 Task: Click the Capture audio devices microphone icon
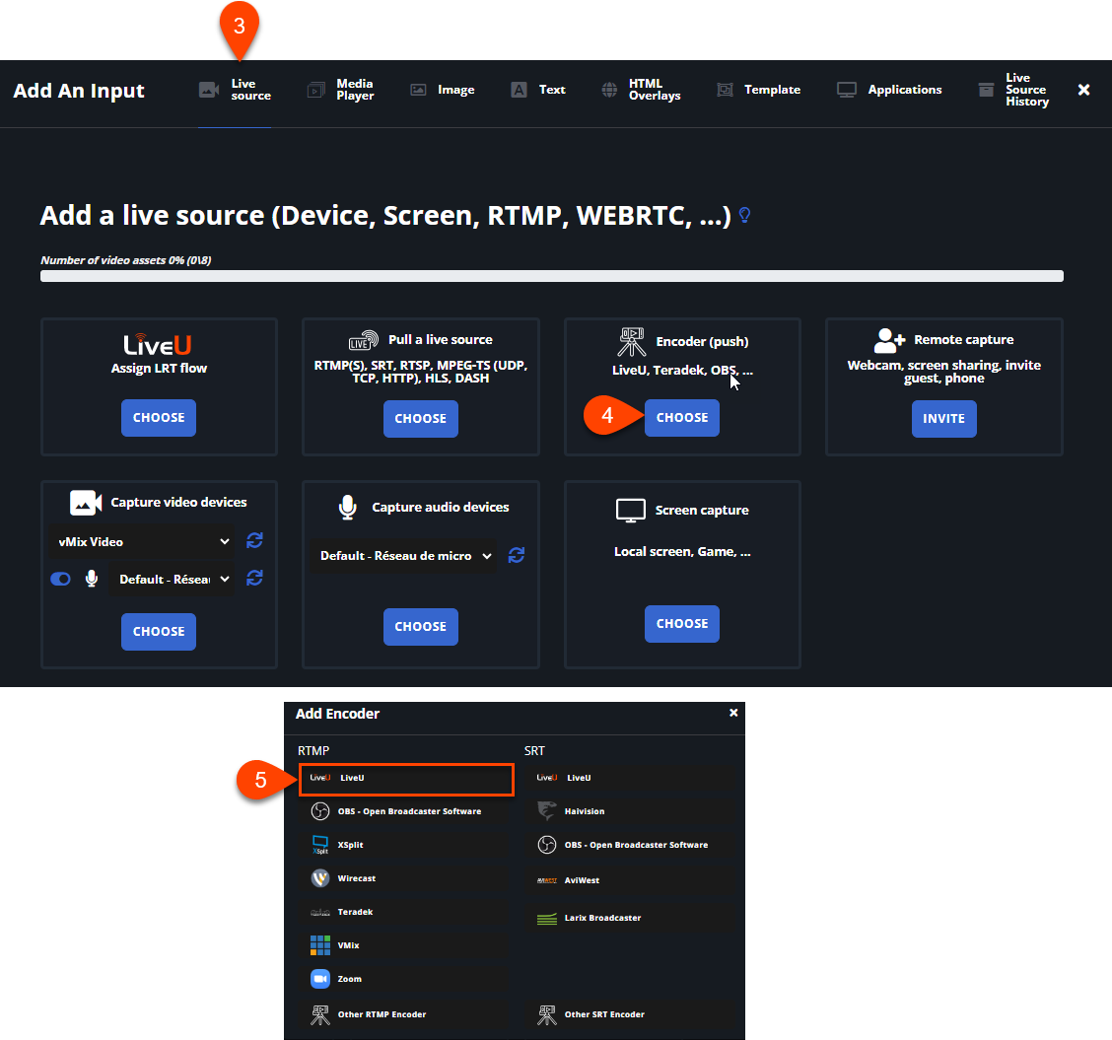pos(347,508)
